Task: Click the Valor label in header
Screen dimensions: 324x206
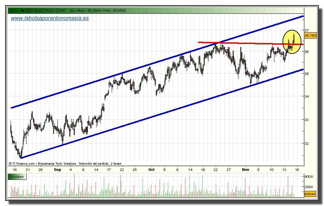Action: click(13, 11)
